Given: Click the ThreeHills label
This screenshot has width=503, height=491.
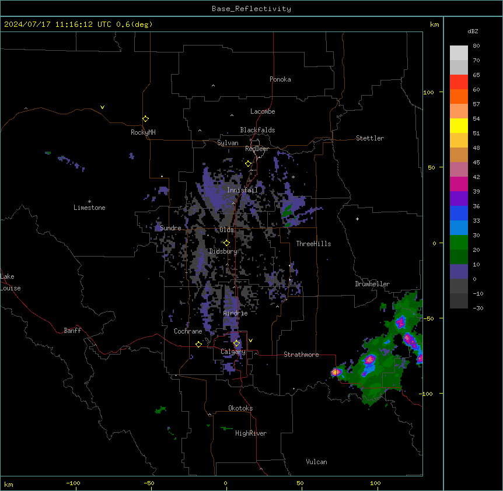Looking at the screenshot, I should click(313, 244).
